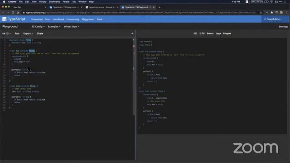290x163 pixels.
Task: Open the Handbook nav link
Action: [58, 19]
